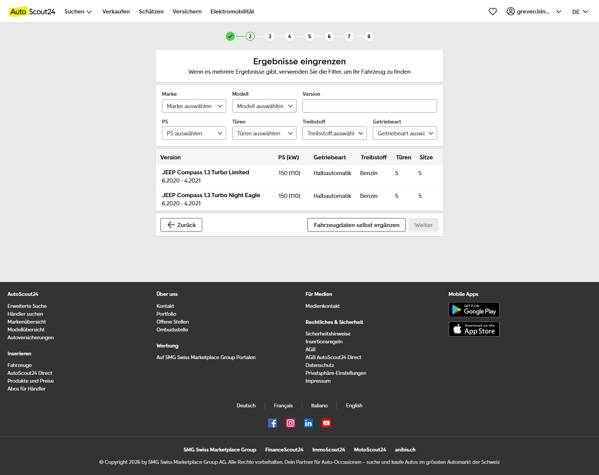This screenshot has width=599, height=475.
Task: Open the Elektromobilität navigation item
Action: [232, 12]
